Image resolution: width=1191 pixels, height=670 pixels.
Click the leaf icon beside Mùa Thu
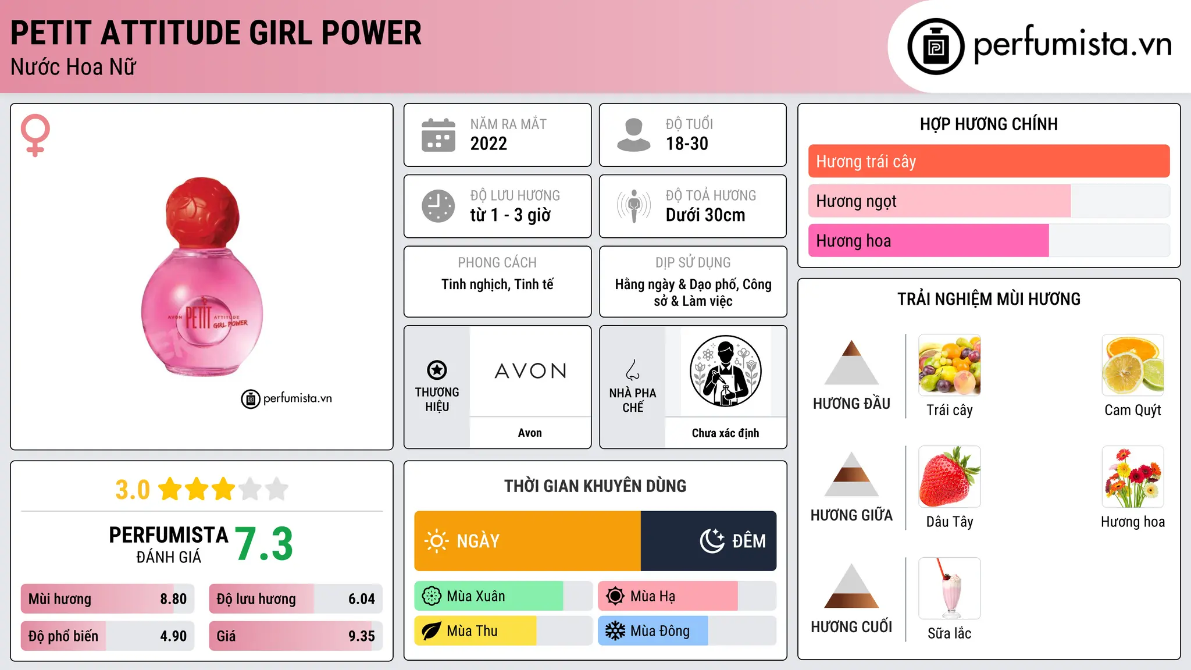tap(432, 631)
